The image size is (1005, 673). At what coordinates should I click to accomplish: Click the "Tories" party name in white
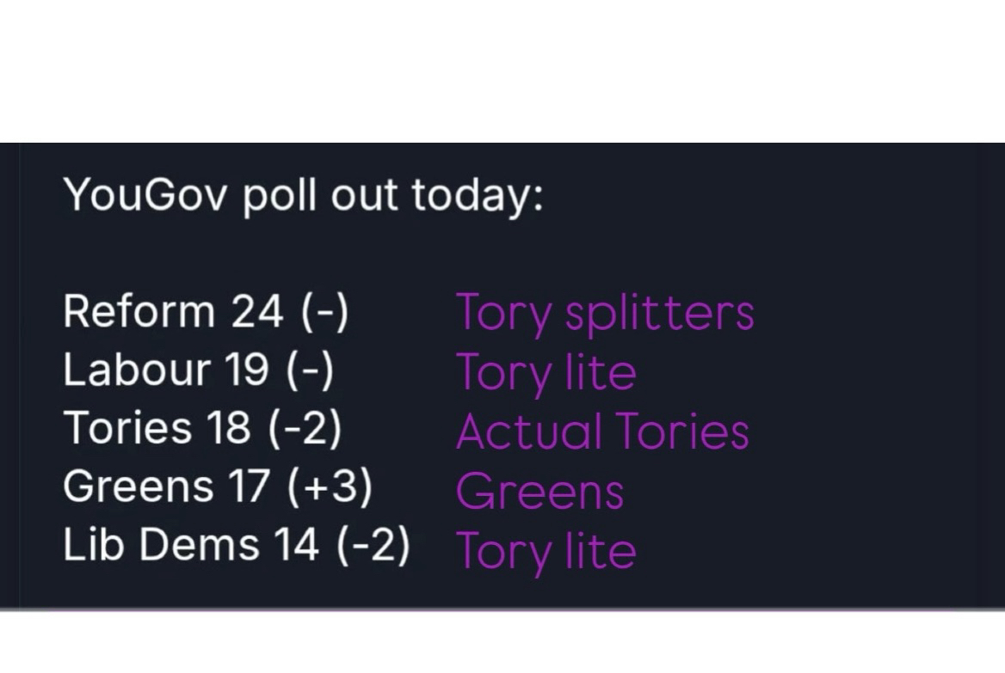(x=126, y=428)
